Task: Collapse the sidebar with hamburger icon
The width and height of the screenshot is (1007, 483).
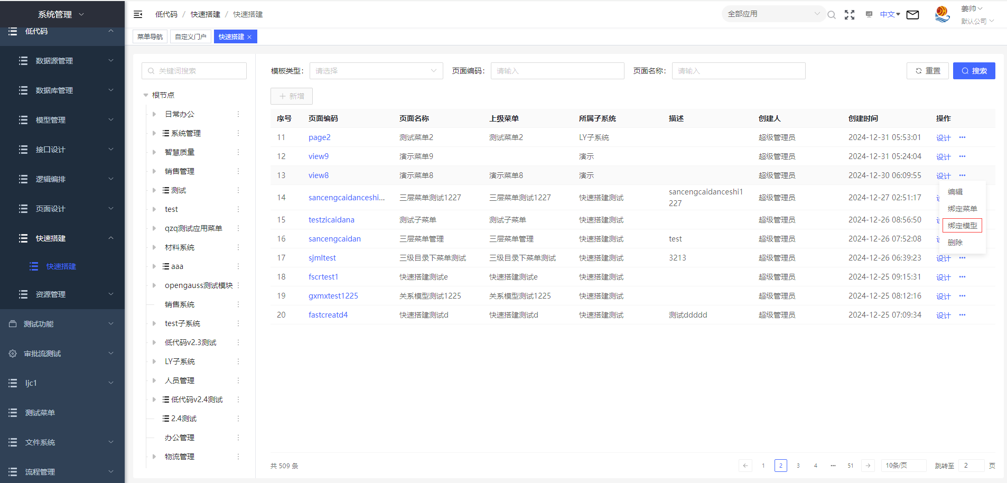Action: tap(138, 14)
